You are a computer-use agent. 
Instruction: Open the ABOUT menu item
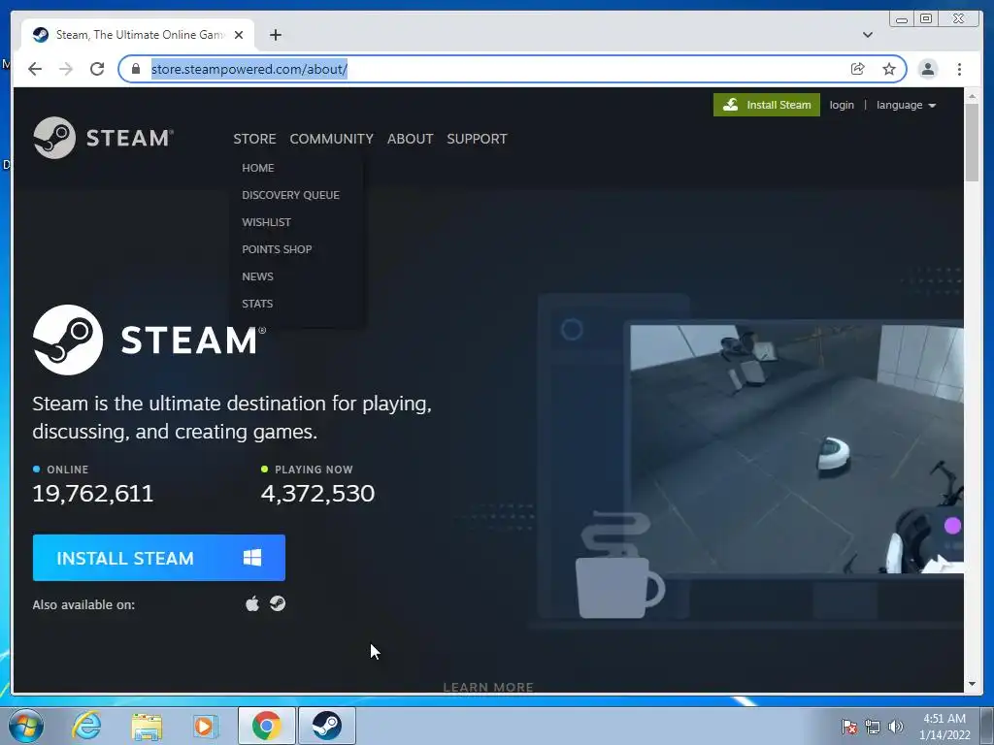click(411, 139)
